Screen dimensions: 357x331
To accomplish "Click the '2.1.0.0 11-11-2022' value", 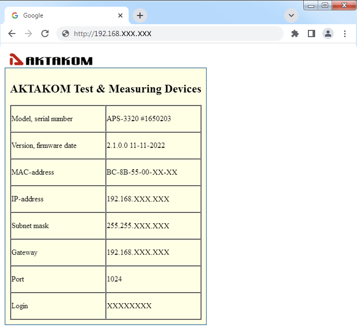I will pos(136,145).
